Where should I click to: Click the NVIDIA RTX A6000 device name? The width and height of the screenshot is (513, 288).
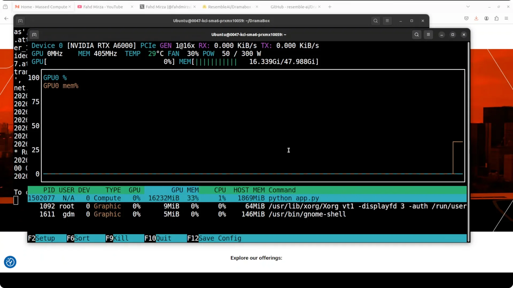click(102, 46)
